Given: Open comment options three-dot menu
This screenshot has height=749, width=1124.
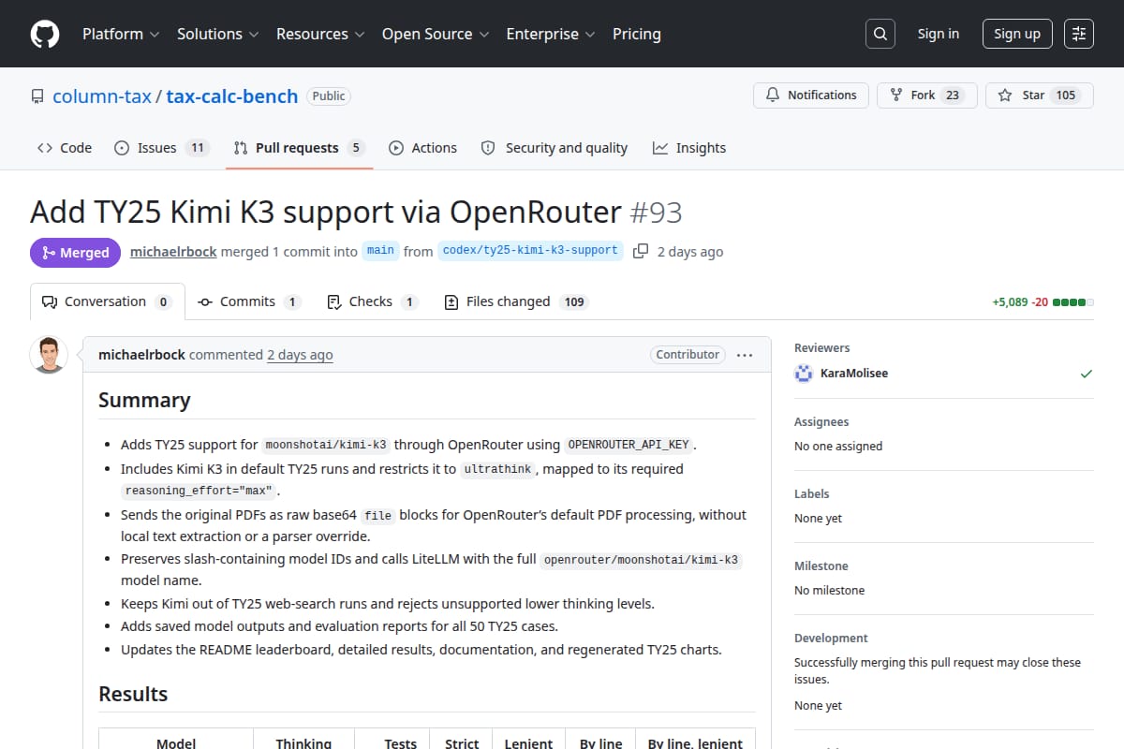Looking at the screenshot, I should (745, 355).
